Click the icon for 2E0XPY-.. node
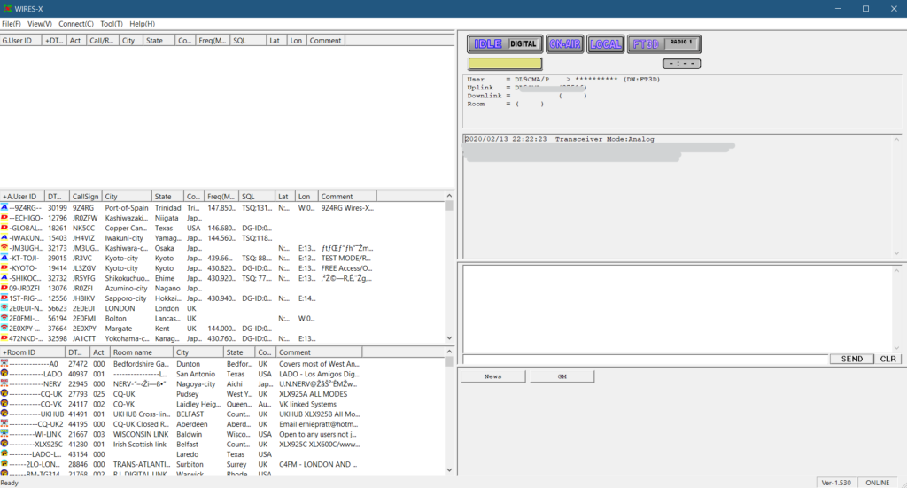Image resolution: width=907 pixels, height=488 pixels. tap(4, 329)
